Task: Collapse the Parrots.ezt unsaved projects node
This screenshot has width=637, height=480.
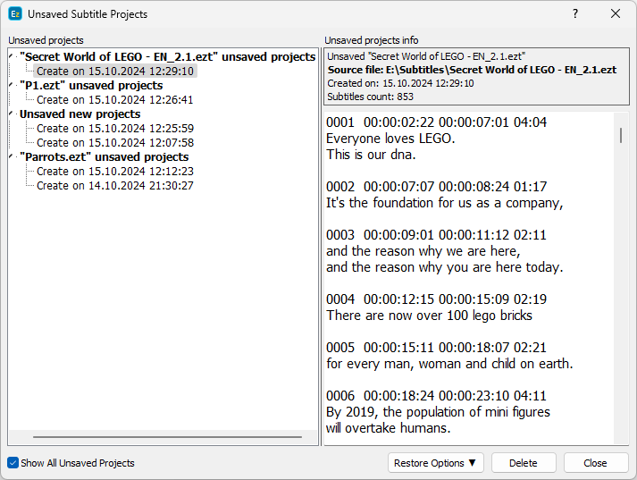Action: tap(12, 156)
